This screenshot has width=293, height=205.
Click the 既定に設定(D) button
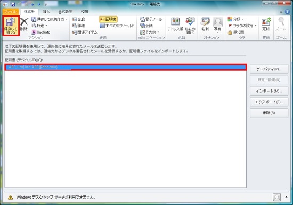coord(269,80)
